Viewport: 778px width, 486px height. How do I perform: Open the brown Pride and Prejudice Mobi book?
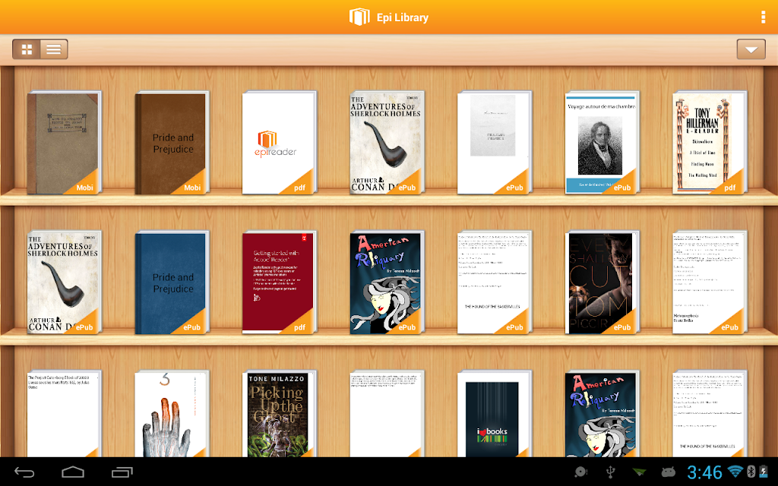point(172,143)
